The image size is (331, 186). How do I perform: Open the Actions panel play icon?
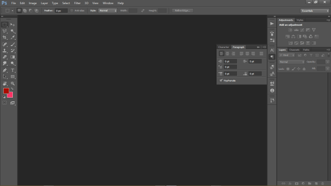coord(272,24)
